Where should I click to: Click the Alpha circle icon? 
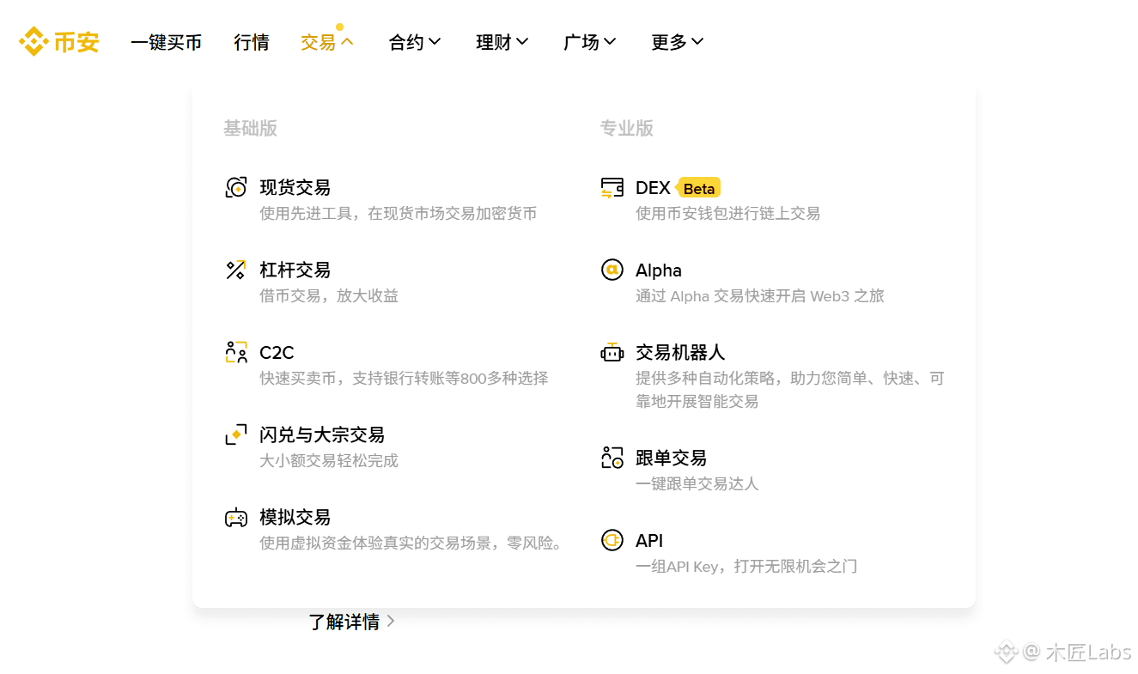pos(612,270)
